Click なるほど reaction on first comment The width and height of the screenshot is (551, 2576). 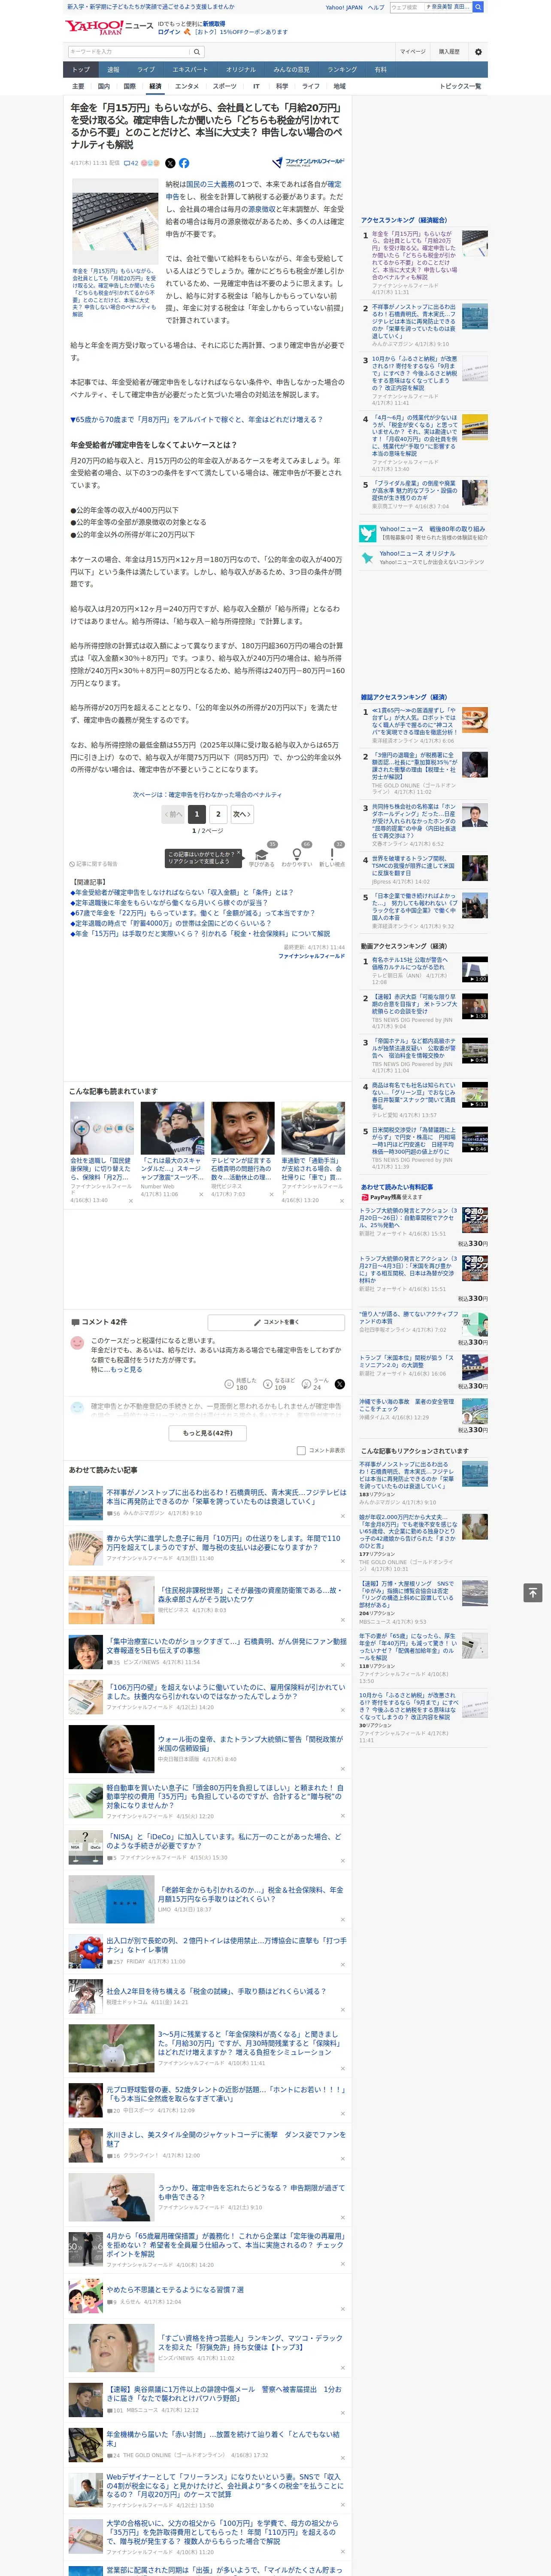pyautogui.click(x=279, y=1384)
